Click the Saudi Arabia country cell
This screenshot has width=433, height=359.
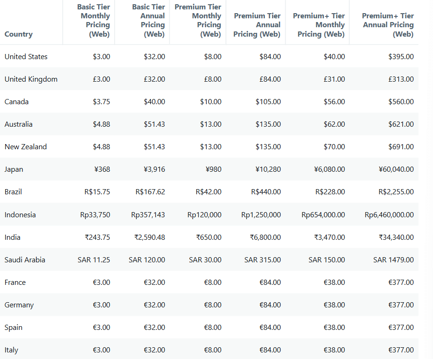[25, 260]
